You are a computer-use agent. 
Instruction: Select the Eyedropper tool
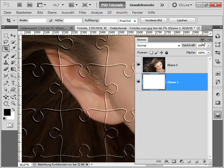point(13,48)
